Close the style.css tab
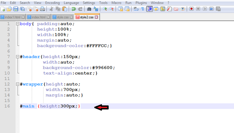 [x=72, y=17]
